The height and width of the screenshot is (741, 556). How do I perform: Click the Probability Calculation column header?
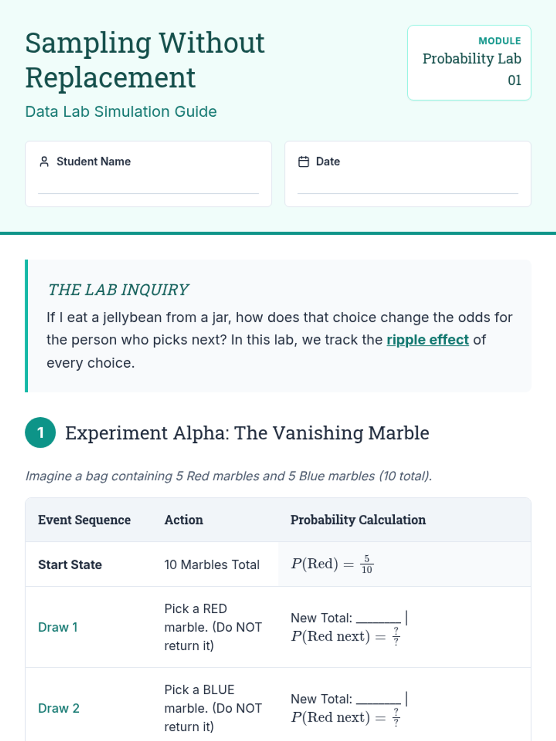(x=358, y=520)
